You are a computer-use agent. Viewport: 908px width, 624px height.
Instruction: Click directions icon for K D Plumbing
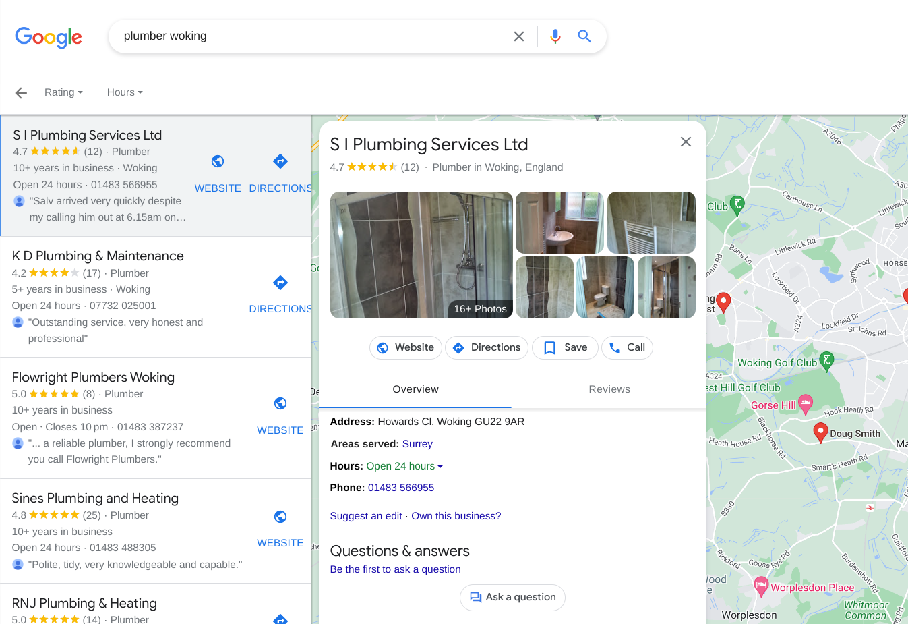coord(280,283)
